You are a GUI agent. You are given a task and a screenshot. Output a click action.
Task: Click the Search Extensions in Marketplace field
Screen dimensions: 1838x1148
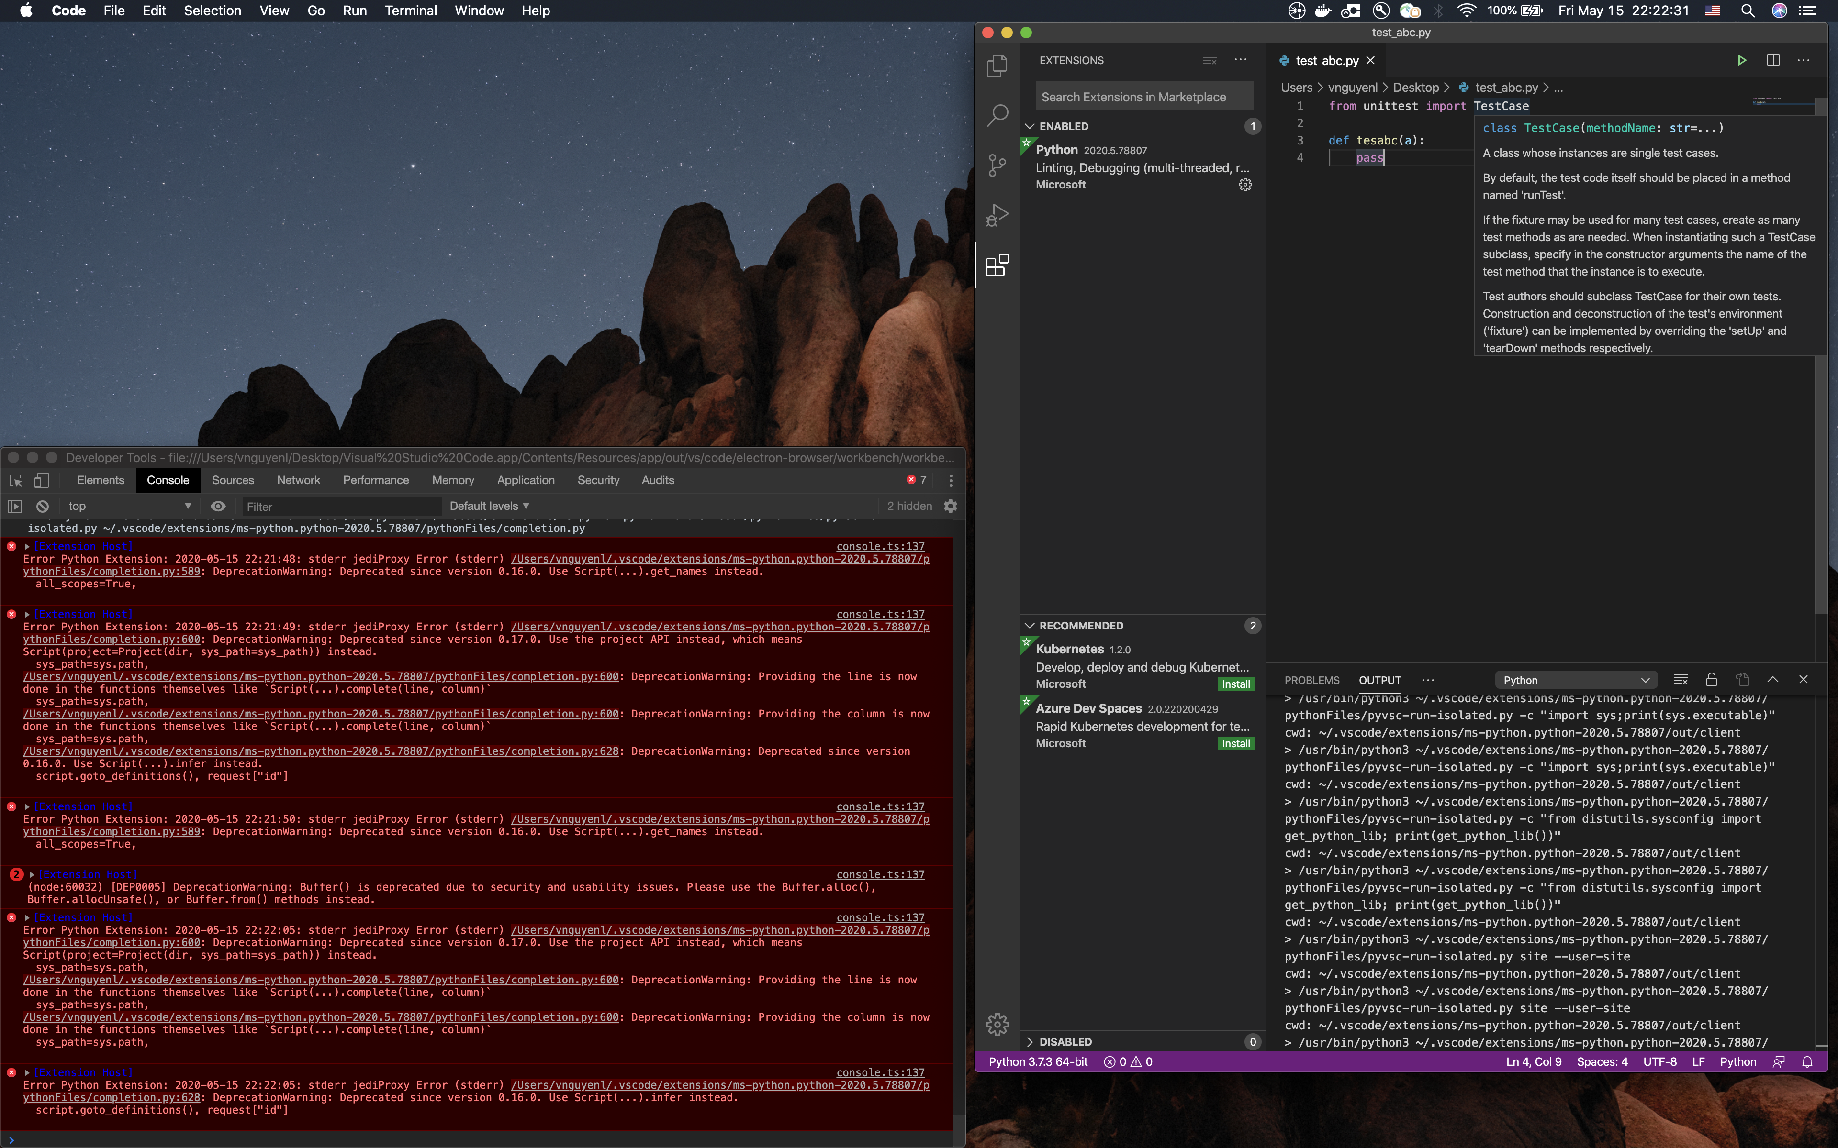click(1144, 97)
